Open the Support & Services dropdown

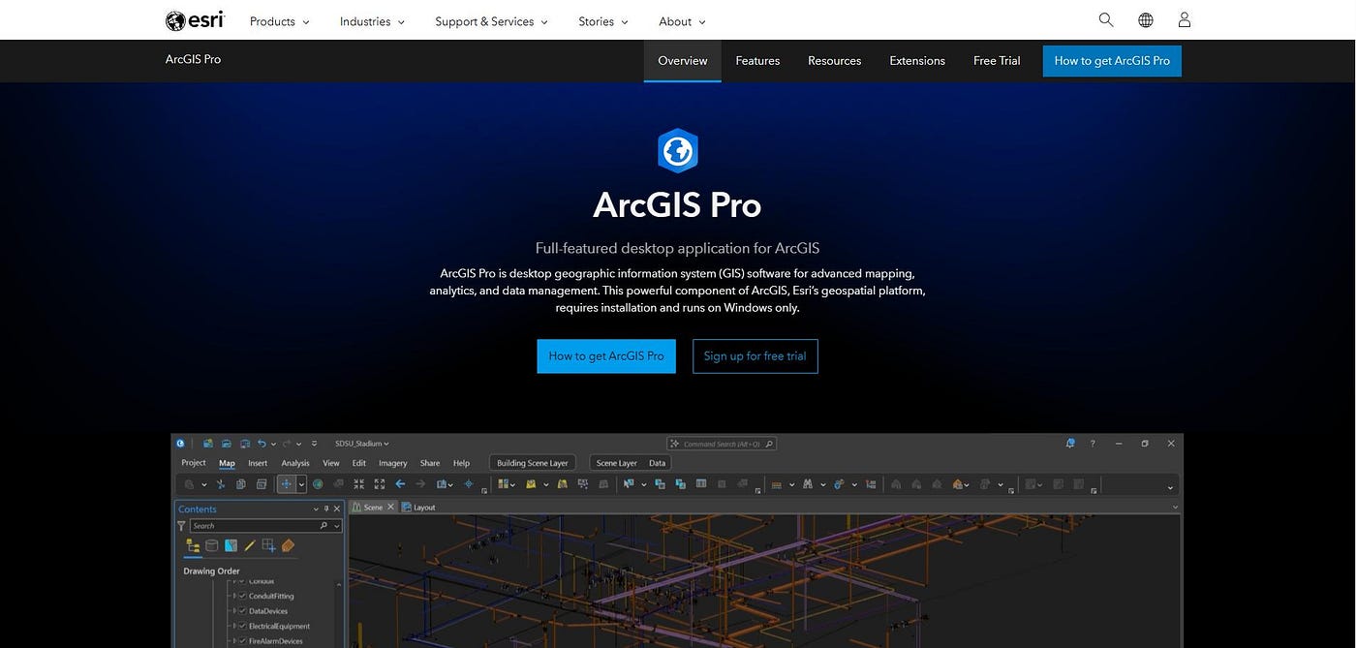[491, 21]
